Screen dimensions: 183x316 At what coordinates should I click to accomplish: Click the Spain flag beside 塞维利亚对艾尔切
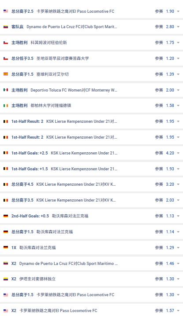(x=6, y=74)
